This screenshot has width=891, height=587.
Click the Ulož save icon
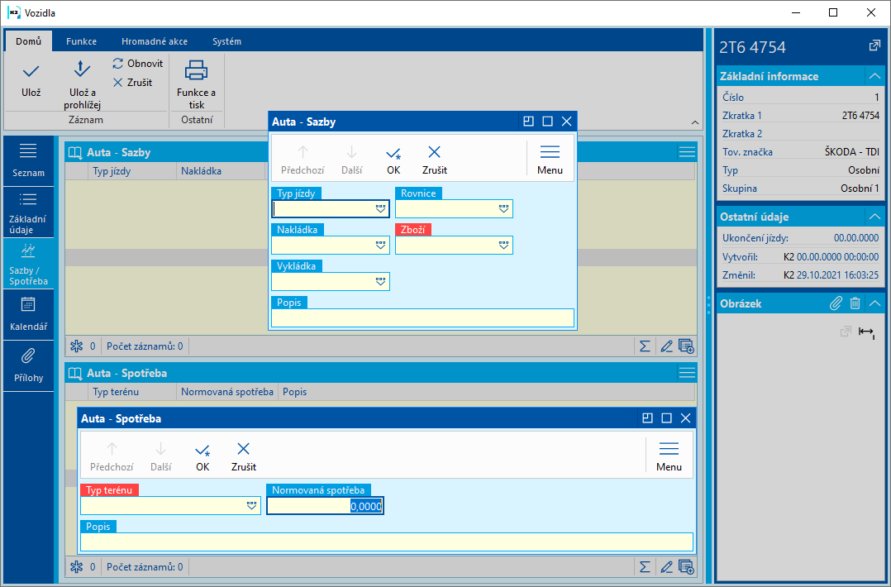click(31, 72)
